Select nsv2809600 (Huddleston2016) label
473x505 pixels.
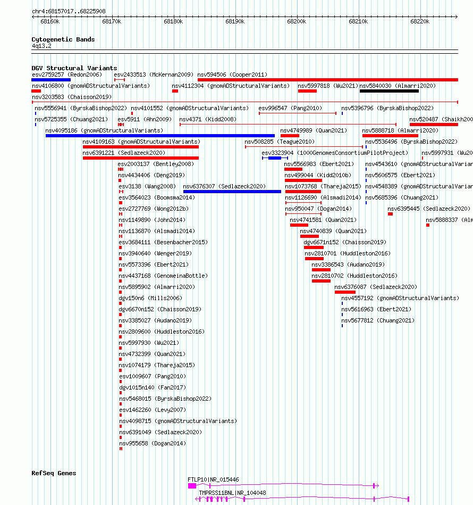click(162, 332)
